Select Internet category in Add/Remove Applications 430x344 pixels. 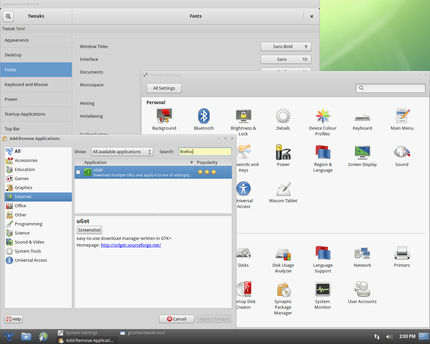click(x=38, y=197)
